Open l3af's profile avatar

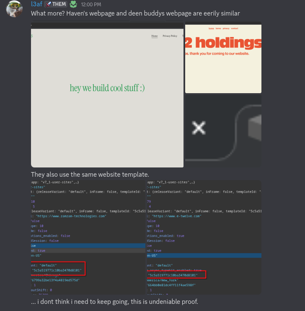pos(14,9)
